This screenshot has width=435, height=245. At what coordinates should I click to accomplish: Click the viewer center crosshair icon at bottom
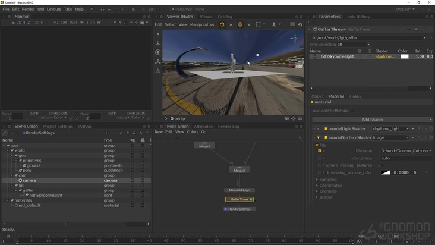[293, 118]
